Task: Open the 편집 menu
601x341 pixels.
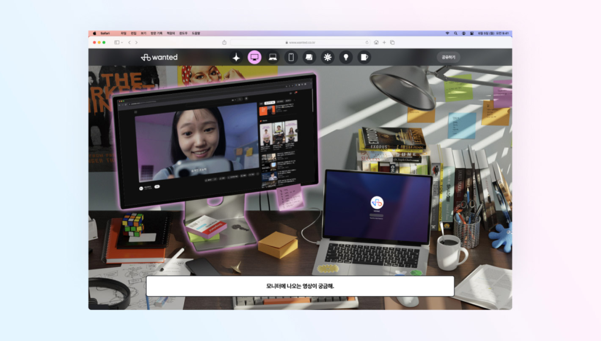Action: point(134,33)
